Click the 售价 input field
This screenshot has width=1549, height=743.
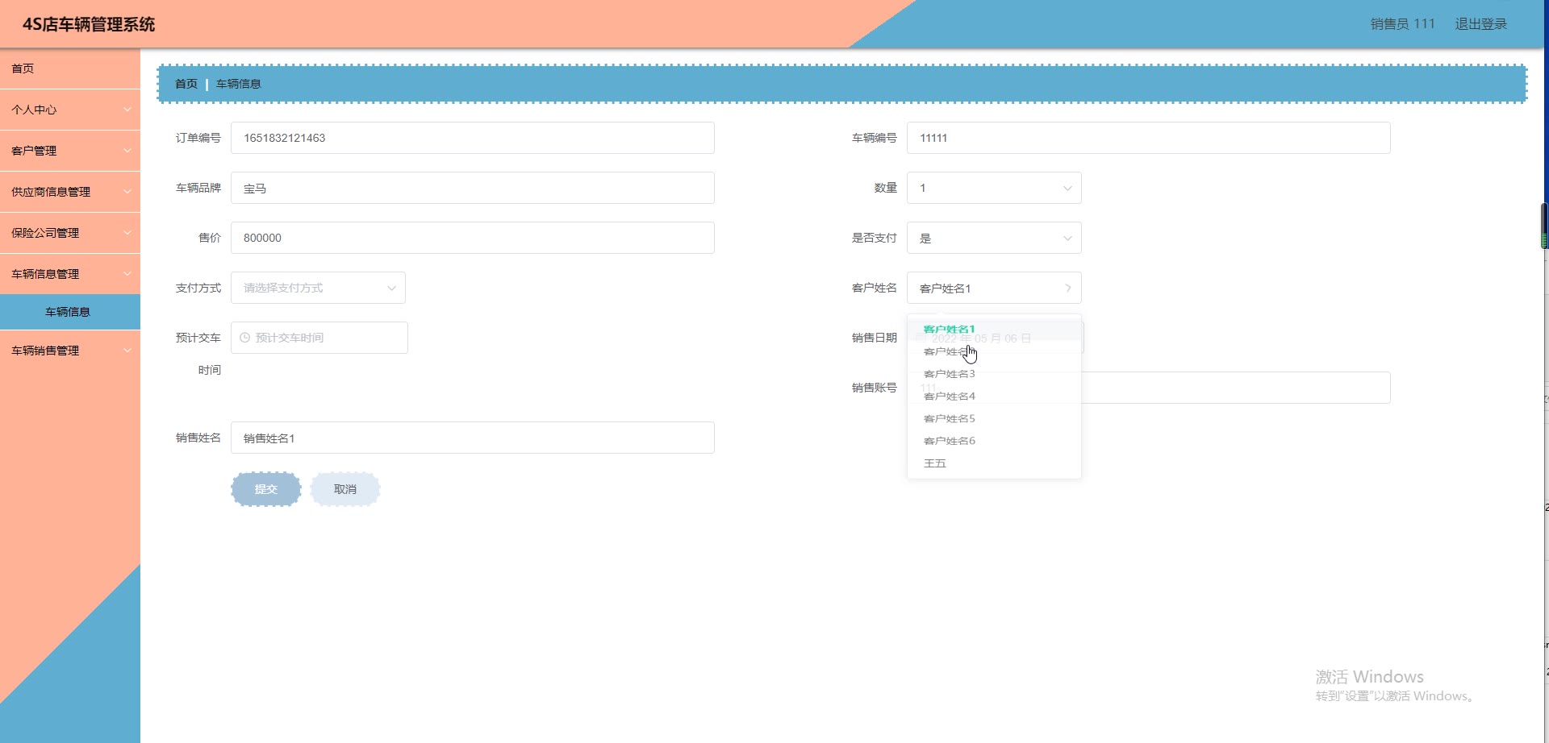473,238
